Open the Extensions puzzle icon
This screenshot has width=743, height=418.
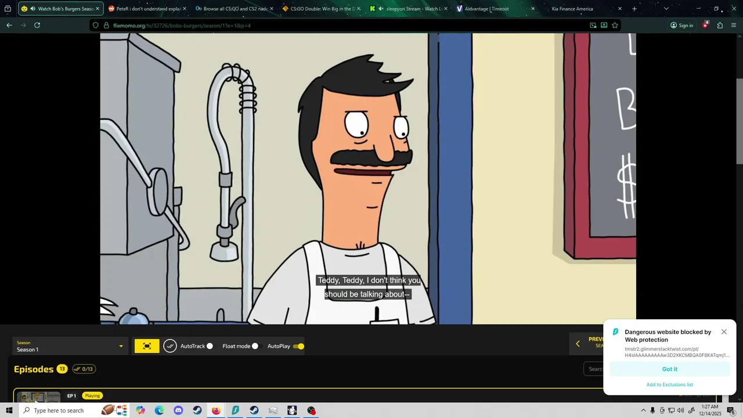pos(720,26)
